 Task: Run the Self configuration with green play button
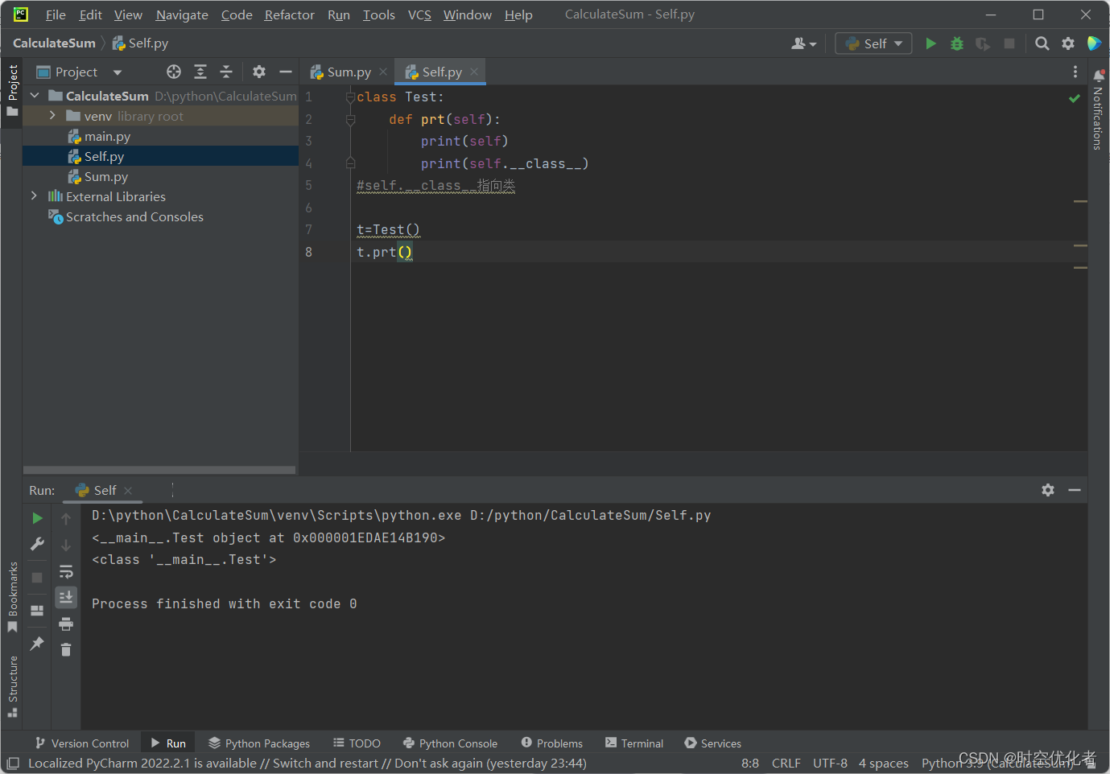click(931, 43)
